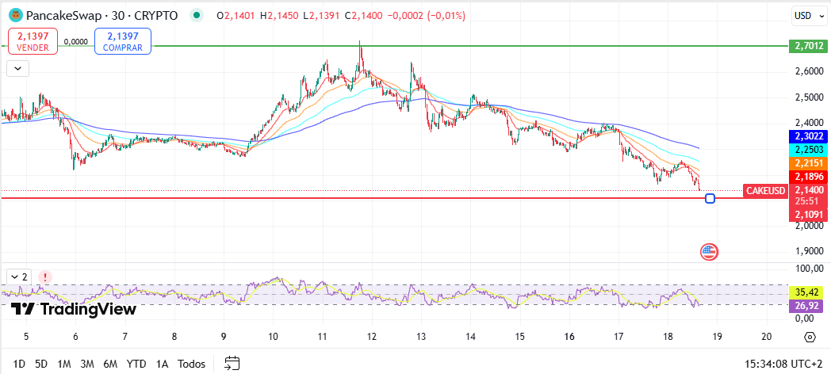This screenshot has height=374, width=831.
Task: Click the yellow 35,42 RSI value label
Action: coord(808,292)
